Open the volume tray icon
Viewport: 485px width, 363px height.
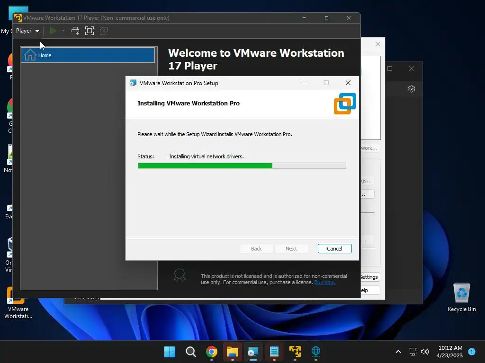coord(425,352)
